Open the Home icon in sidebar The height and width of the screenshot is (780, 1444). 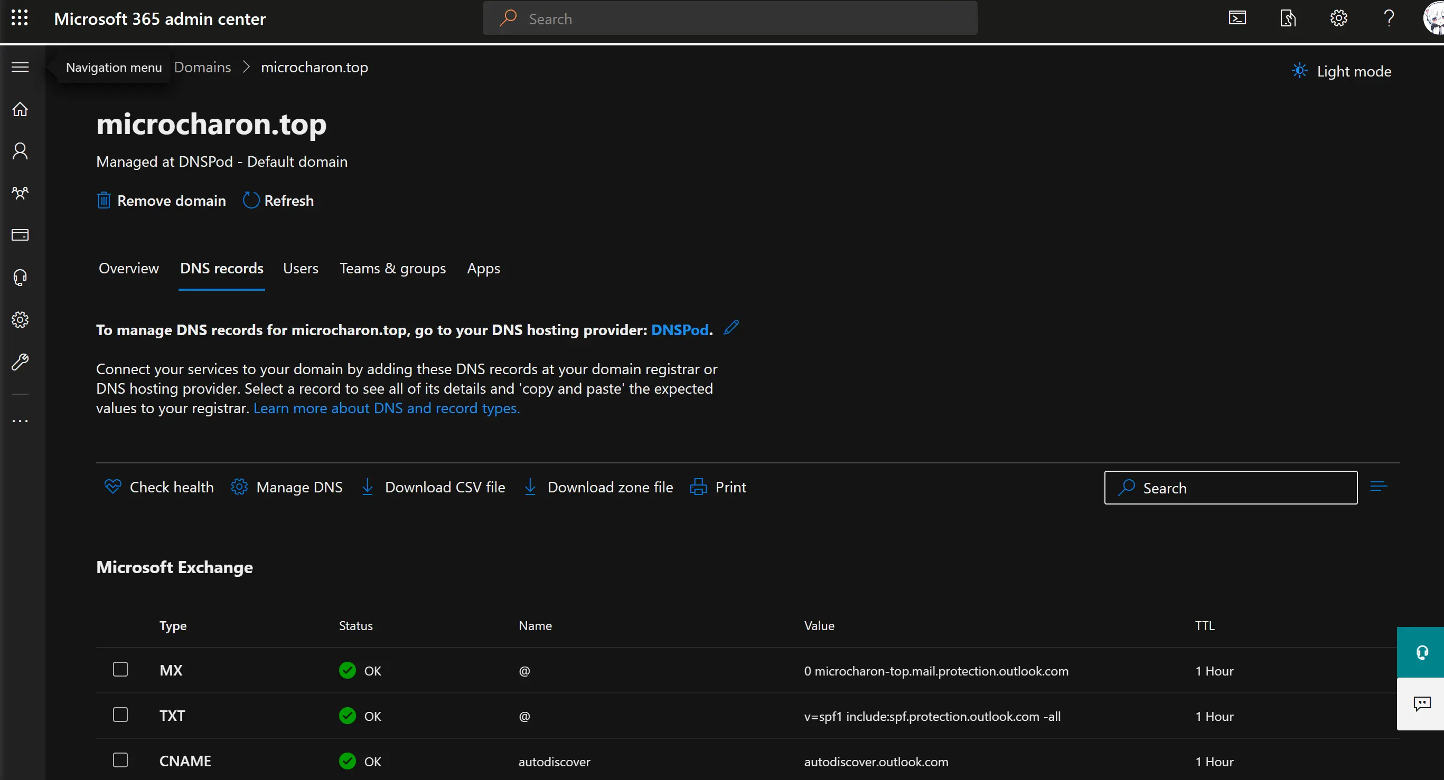tap(20, 109)
